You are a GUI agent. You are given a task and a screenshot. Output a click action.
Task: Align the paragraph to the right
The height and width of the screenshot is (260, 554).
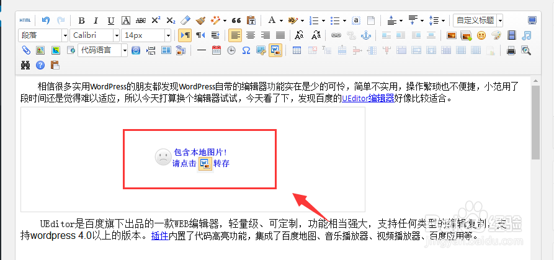click(266, 35)
